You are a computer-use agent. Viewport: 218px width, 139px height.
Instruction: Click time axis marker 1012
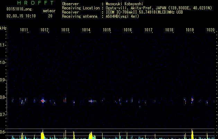coord(44,30)
